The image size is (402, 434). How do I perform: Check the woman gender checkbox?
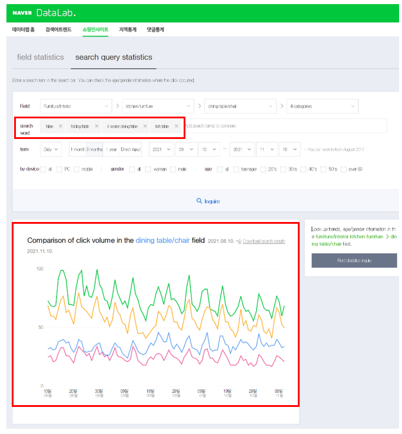148,170
